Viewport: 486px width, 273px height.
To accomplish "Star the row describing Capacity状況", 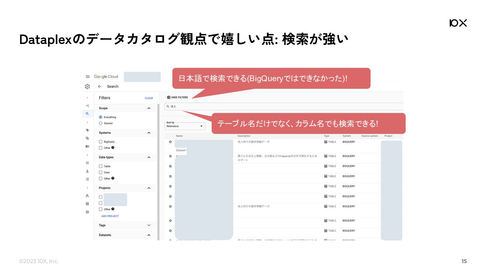I will [x=170, y=156].
